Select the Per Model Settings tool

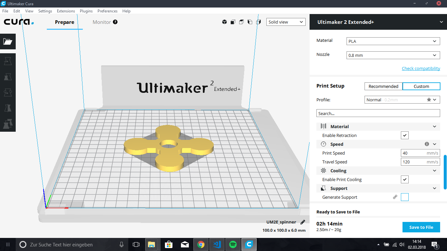click(x=8, y=124)
